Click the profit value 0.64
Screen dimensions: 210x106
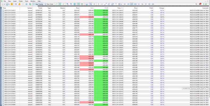coord(152,43)
